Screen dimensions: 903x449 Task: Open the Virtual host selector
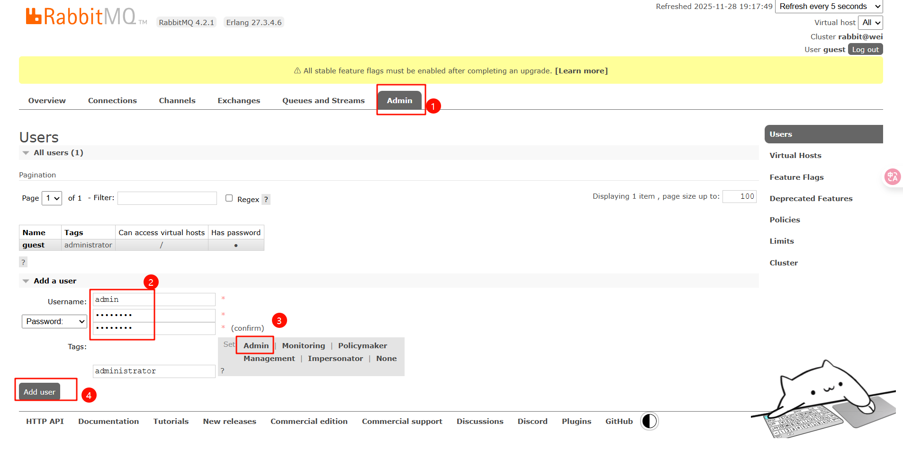[x=871, y=23]
